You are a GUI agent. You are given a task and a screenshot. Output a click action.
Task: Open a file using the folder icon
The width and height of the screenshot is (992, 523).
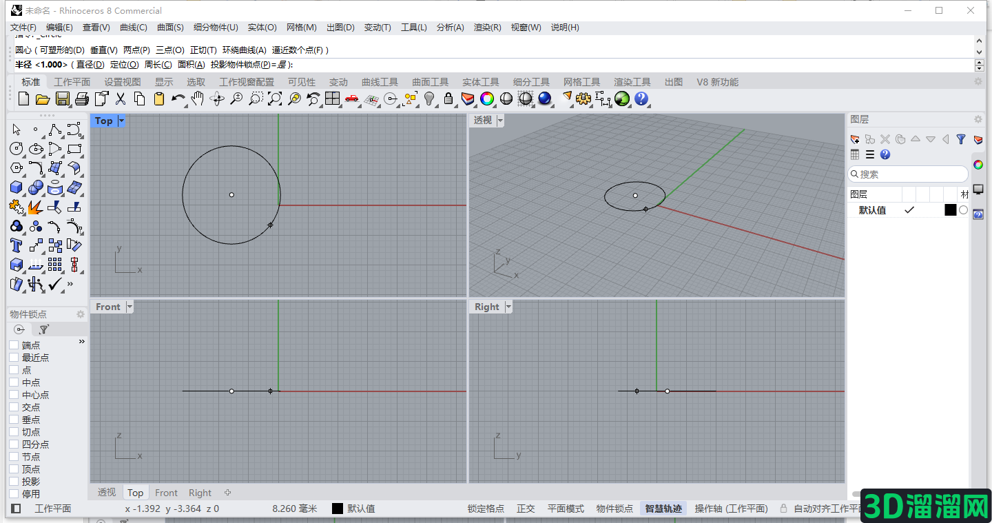click(43, 99)
